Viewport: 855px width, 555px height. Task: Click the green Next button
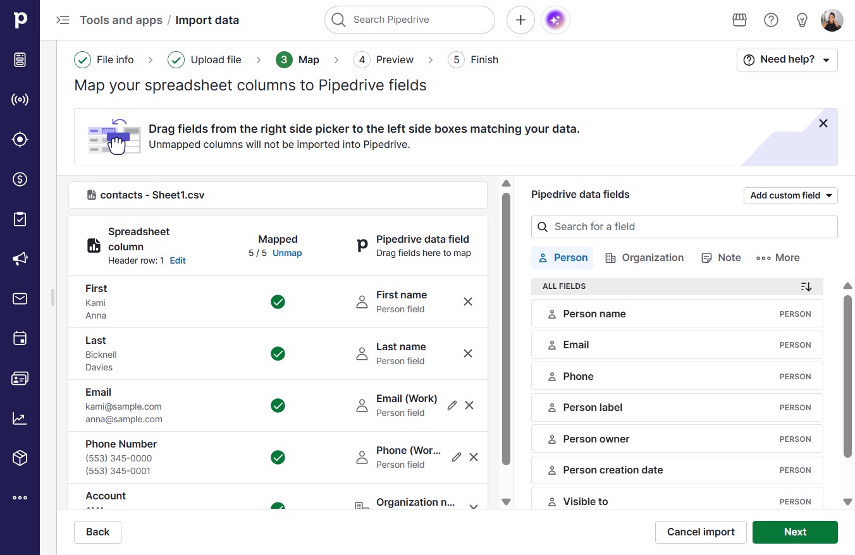[x=795, y=532]
